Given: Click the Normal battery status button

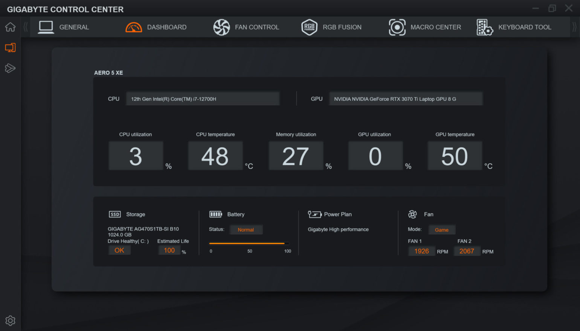Looking at the screenshot, I should tap(246, 230).
